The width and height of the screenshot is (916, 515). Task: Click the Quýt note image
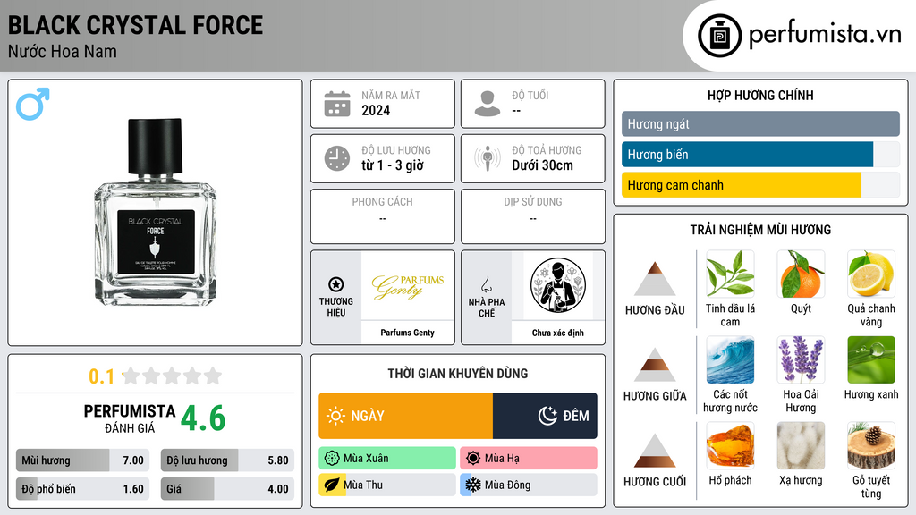click(x=801, y=274)
